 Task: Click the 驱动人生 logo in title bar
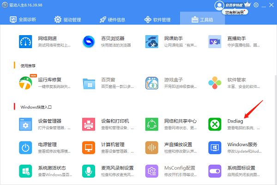point(5,5)
